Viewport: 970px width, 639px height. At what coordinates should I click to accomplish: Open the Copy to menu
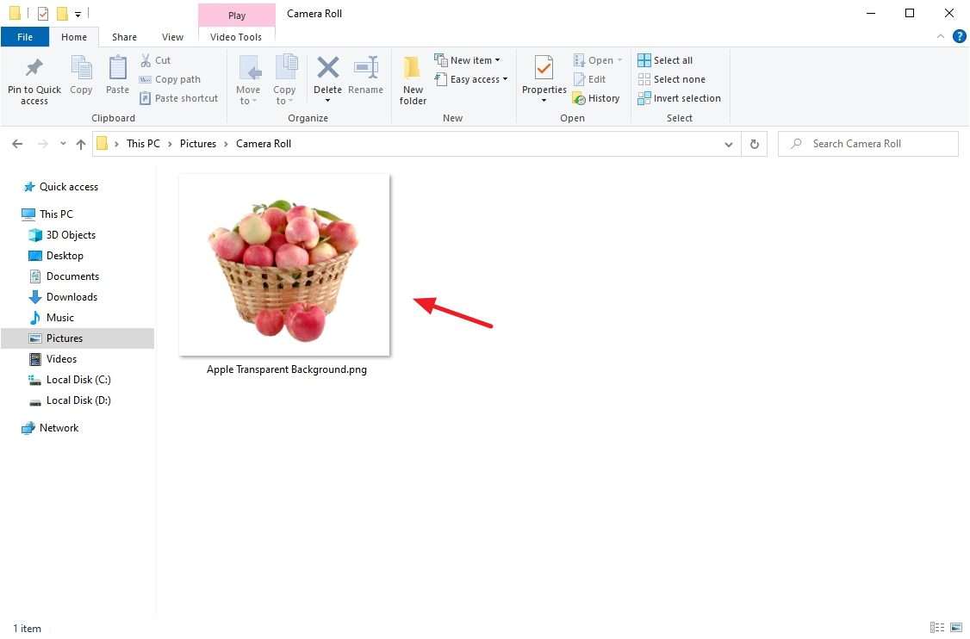284,80
